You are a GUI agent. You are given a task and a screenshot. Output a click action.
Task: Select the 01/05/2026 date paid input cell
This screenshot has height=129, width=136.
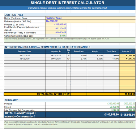tap(56, 33)
